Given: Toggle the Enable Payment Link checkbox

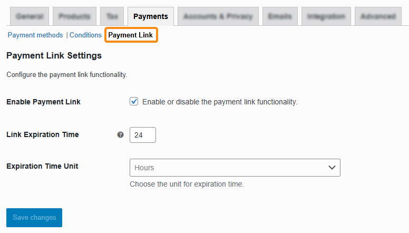Looking at the screenshot, I should (x=134, y=102).
